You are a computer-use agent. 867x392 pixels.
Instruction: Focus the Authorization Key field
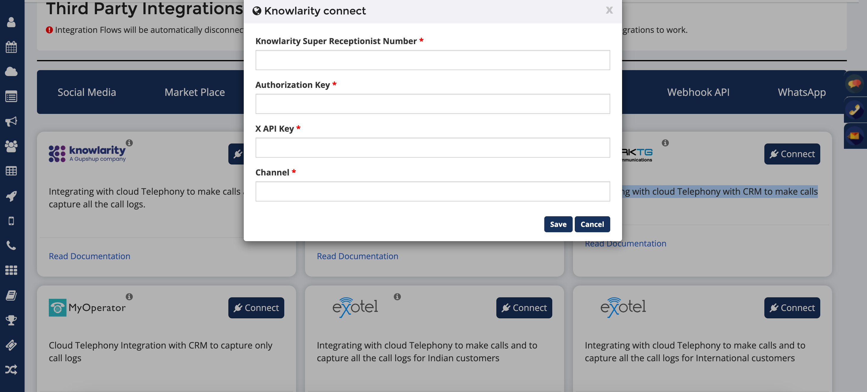pyautogui.click(x=432, y=104)
